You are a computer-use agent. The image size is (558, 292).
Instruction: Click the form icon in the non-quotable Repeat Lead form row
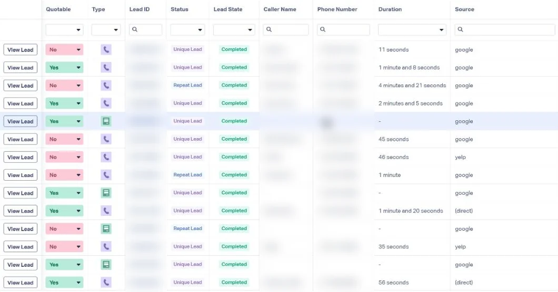(106, 229)
